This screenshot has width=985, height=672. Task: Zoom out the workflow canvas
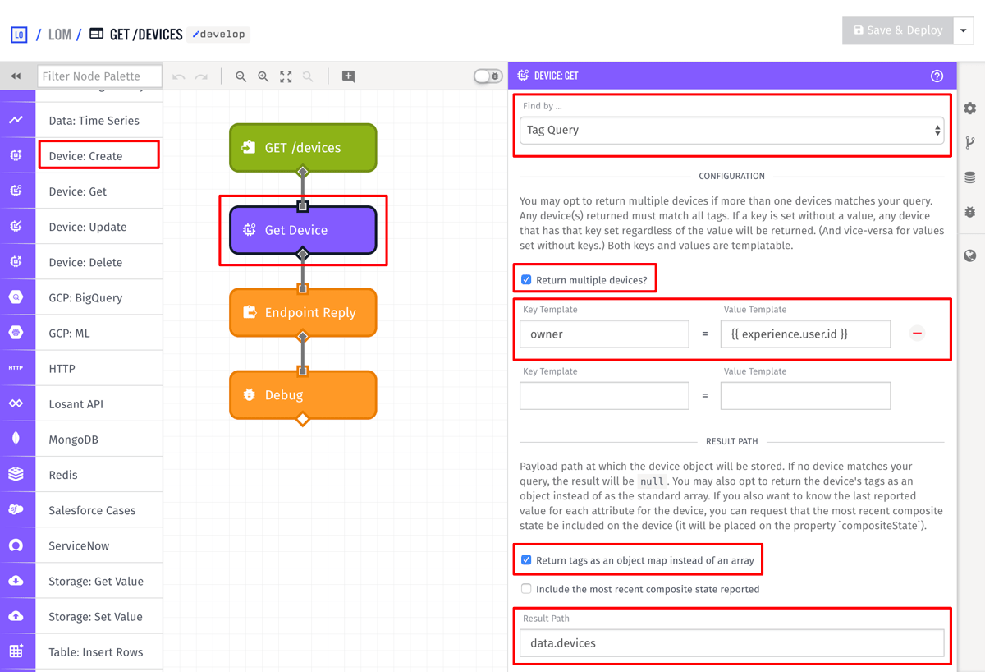(241, 76)
